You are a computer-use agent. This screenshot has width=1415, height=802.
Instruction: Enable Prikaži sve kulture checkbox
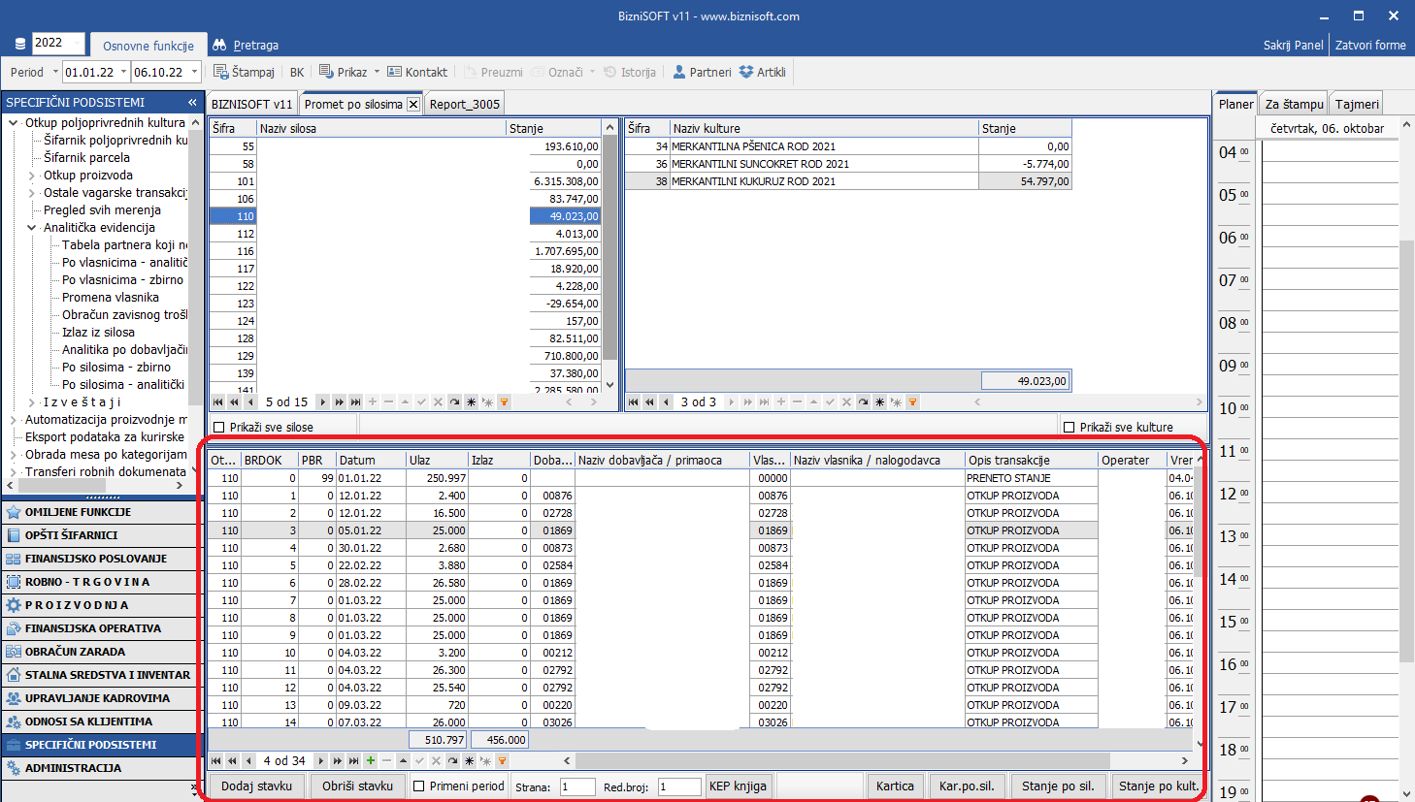pos(1069,428)
